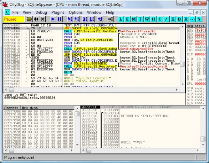209x163 pixels.
Task: Open the Help menu
Action: click(x=110, y=13)
